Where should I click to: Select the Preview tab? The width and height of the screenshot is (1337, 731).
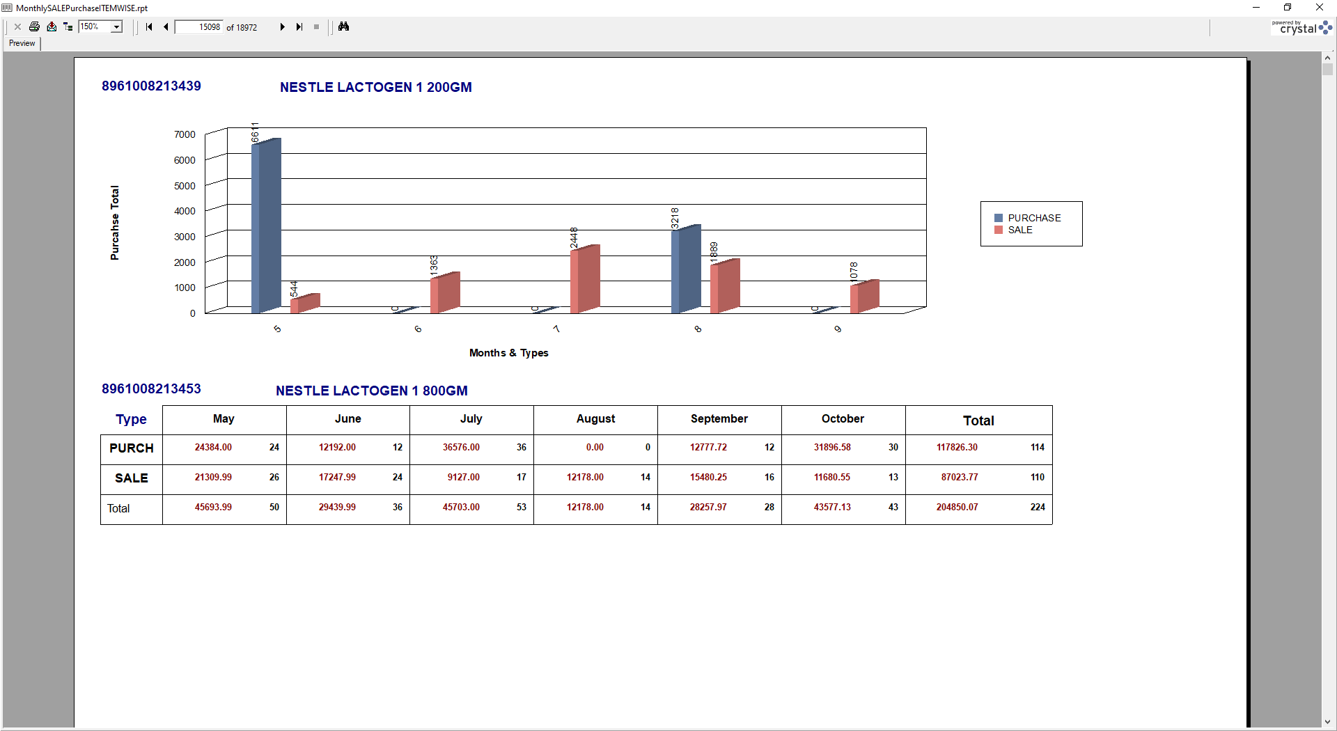pos(22,43)
